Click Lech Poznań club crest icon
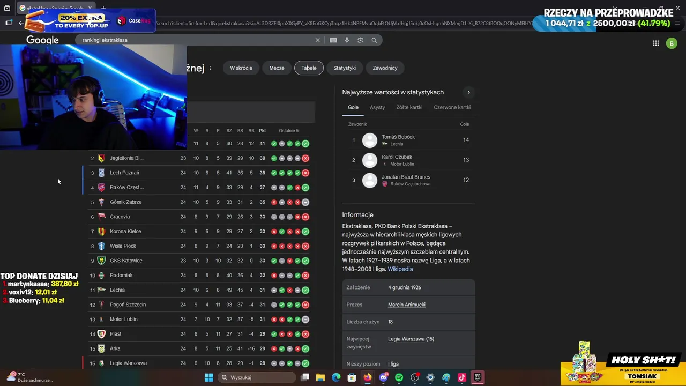Screen dimensions: 686x386 click(x=101, y=173)
